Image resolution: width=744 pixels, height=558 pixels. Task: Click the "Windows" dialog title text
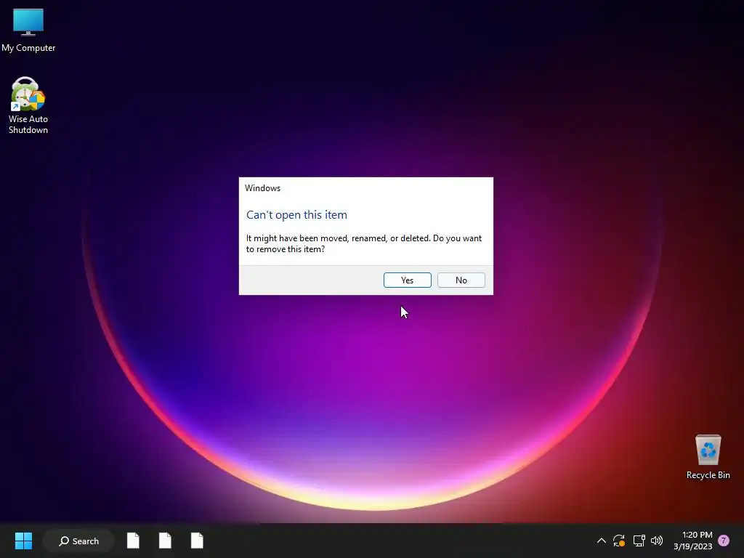coord(262,188)
